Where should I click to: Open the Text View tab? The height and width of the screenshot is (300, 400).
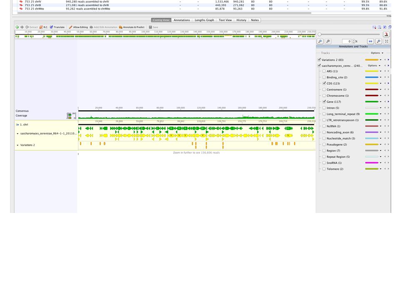click(225, 20)
